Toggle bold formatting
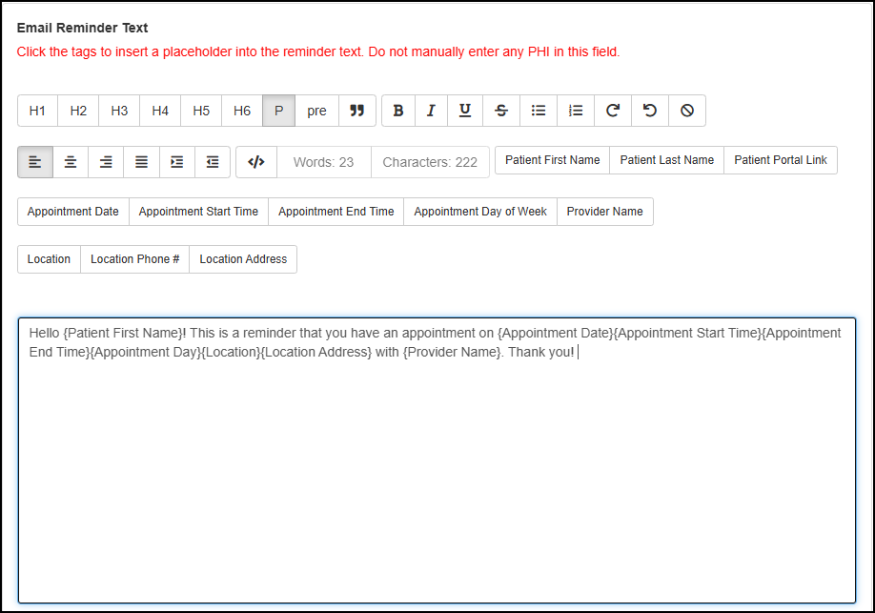 397,110
